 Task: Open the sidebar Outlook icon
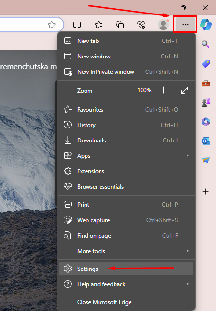click(206, 141)
